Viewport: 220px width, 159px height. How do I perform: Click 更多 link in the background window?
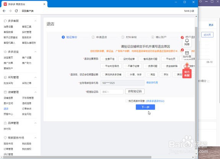coord(211,25)
